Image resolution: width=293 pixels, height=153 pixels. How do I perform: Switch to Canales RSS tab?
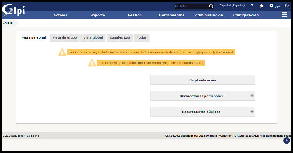(120, 38)
